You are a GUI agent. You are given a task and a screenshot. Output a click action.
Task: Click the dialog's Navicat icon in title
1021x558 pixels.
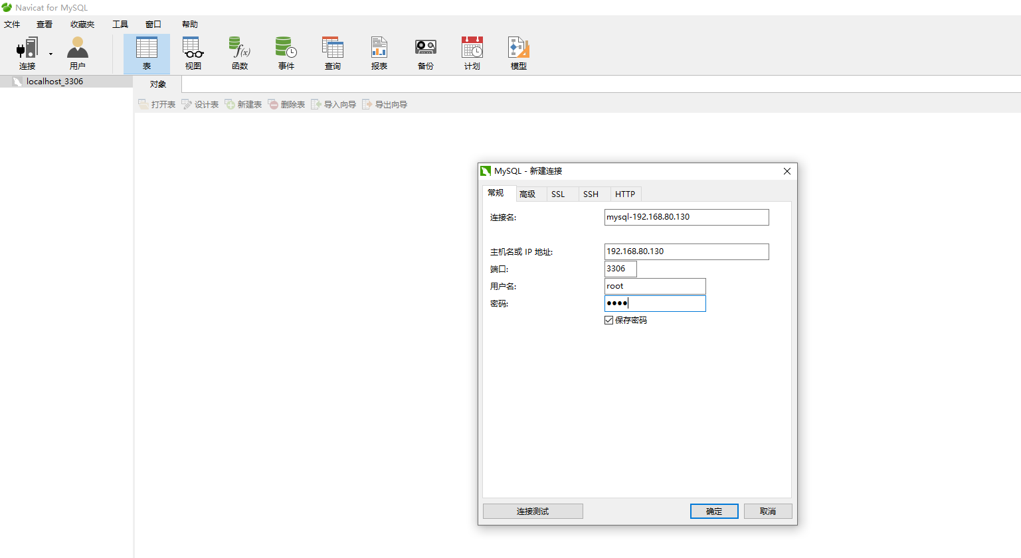486,171
